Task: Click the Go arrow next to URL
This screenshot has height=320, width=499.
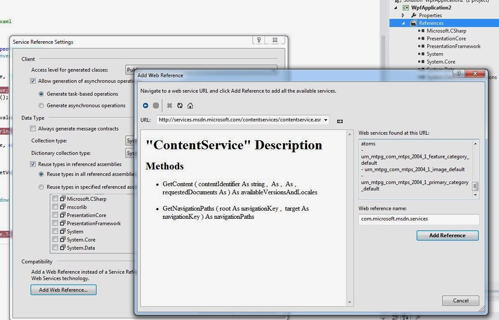Action: click(x=340, y=121)
